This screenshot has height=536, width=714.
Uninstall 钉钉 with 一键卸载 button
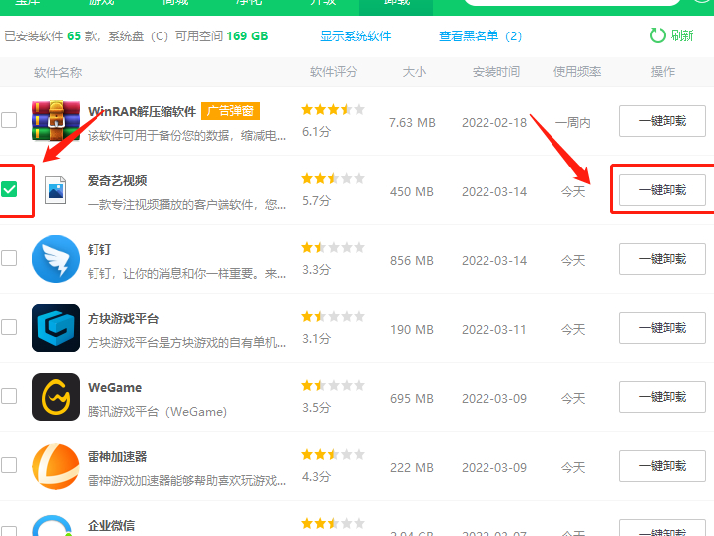663,259
